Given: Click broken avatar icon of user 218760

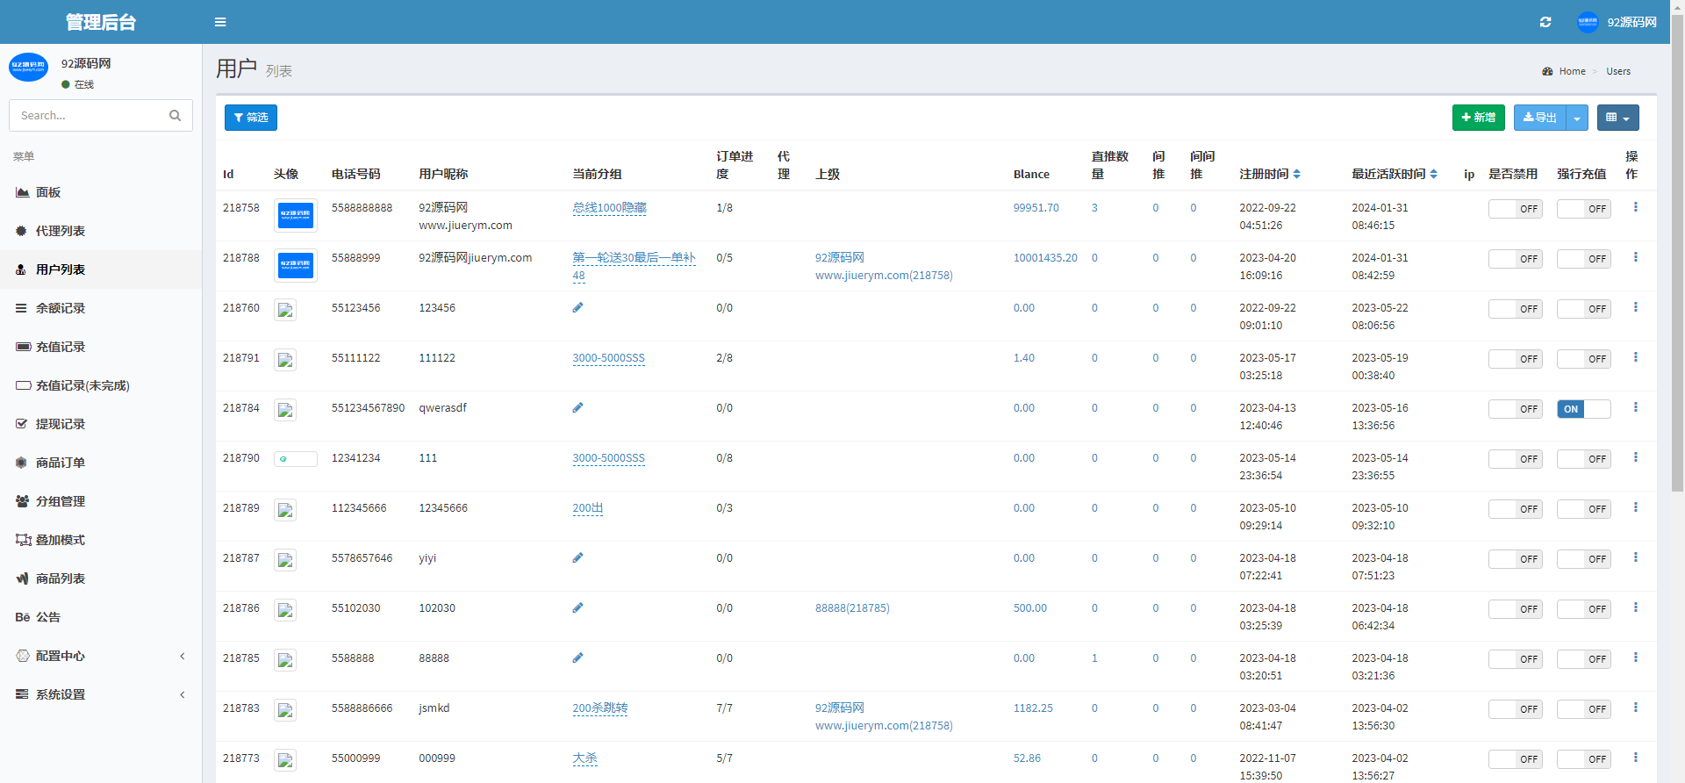Looking at the screenshot, I should tap(285, 310).
